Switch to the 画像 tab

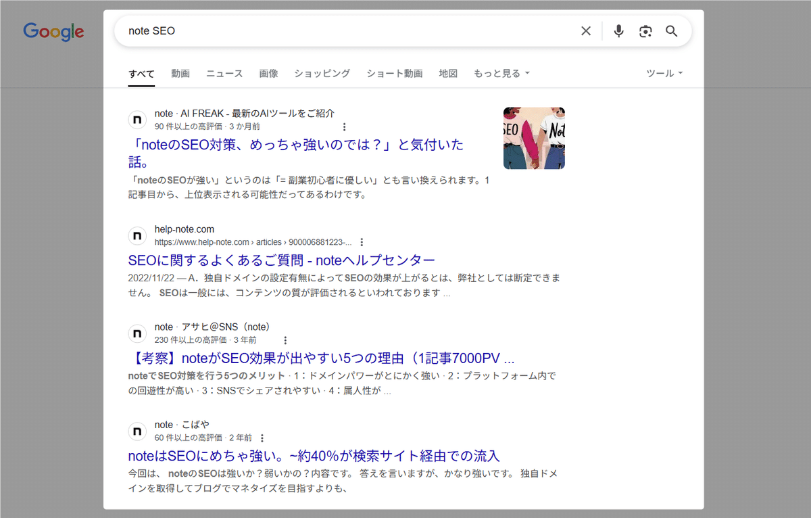(269, 73)
